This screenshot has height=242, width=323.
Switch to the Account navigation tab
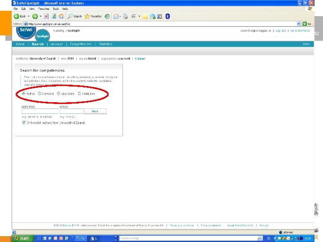click(x=57, y=44)
